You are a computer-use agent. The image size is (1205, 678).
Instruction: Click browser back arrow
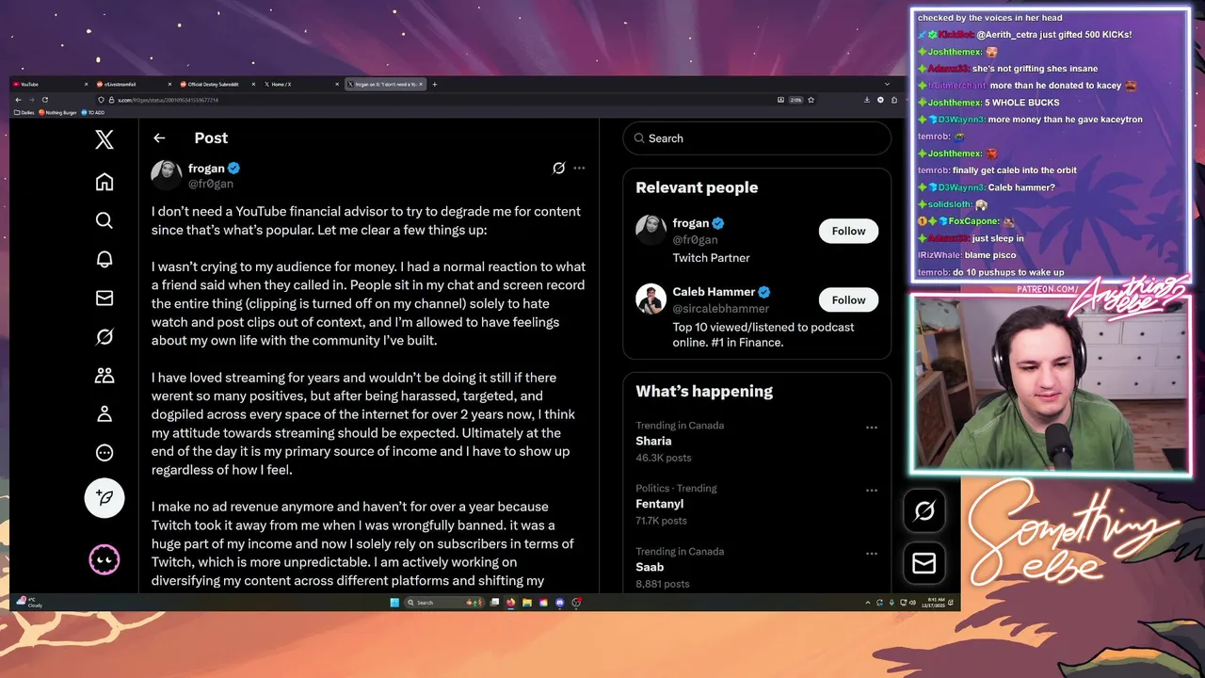tap(18, 100)
